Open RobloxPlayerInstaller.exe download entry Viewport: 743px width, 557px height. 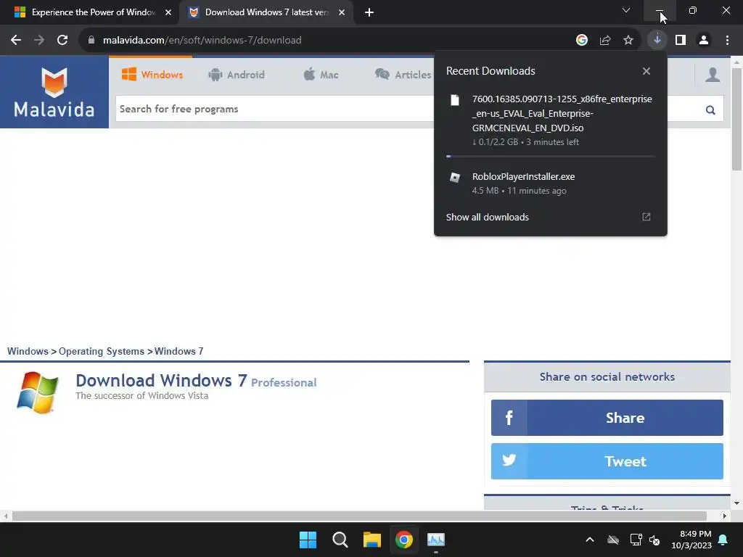click(551, 183)
